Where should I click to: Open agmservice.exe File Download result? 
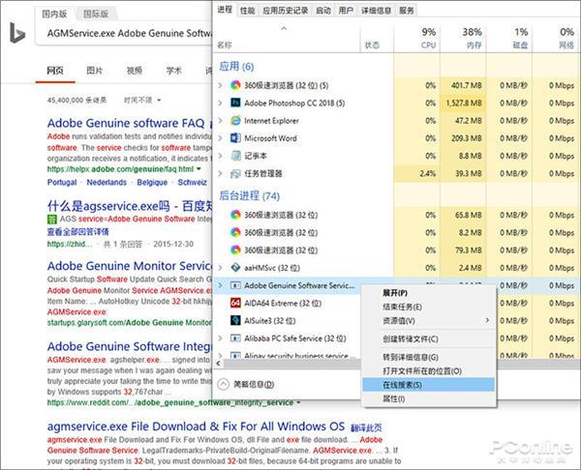click(x=196, y=426)
